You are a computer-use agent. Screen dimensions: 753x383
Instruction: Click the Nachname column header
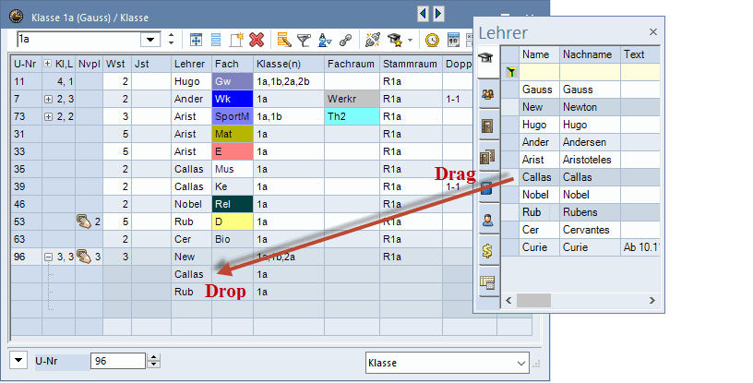click(x=591, y=54)
